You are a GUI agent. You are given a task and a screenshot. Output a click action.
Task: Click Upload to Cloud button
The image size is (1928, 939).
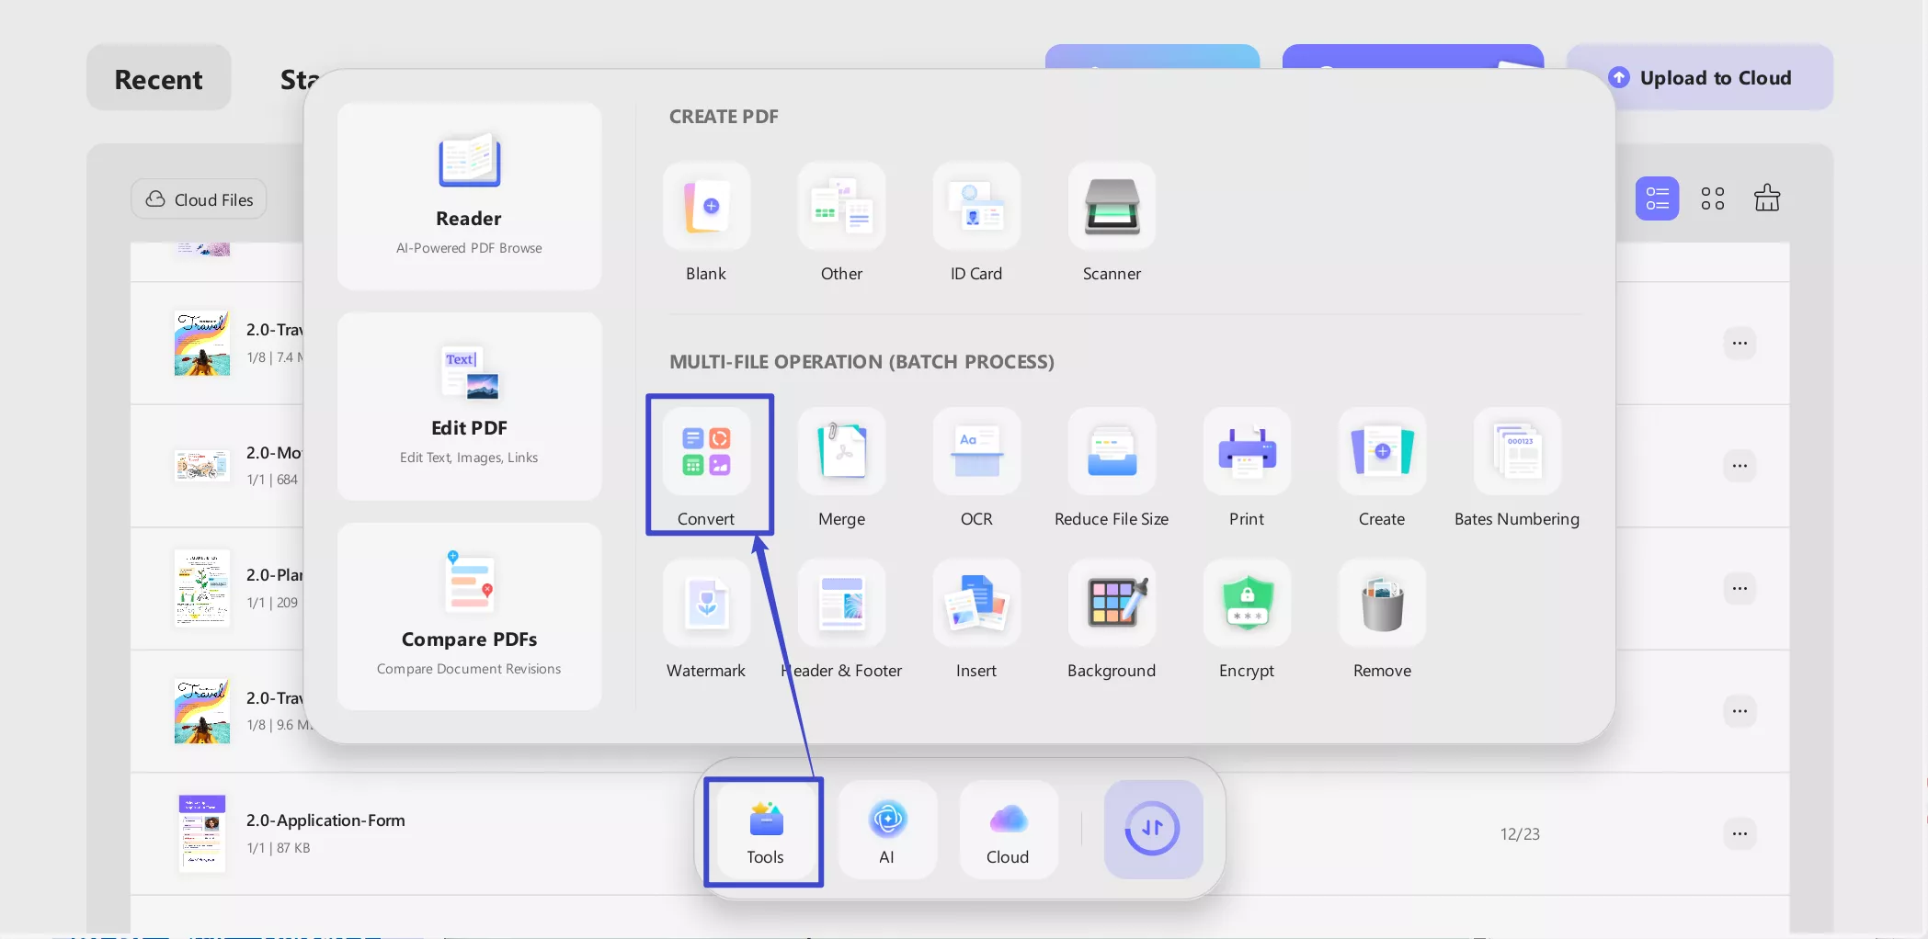point(1700,77)
